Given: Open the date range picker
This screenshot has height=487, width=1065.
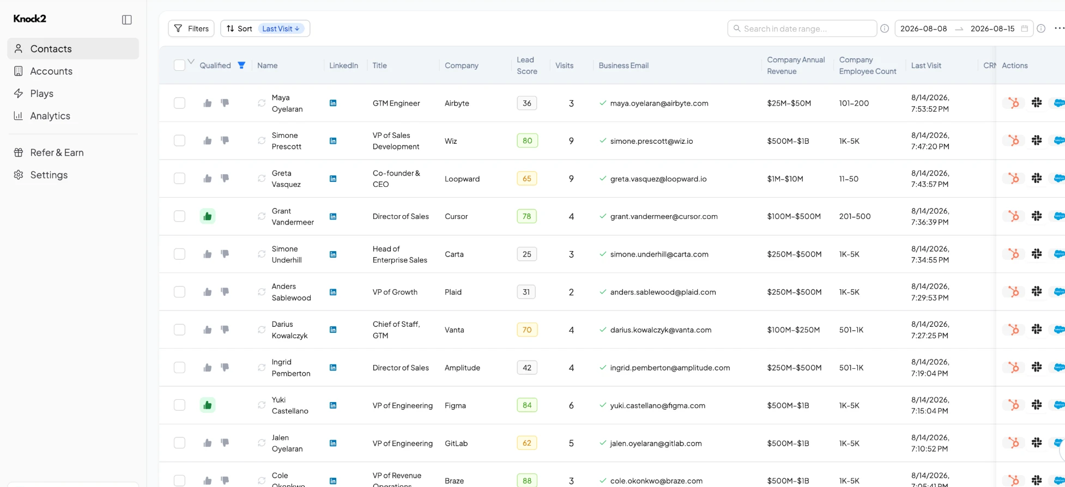Looking at the screenshot, I should pos(964,28).
